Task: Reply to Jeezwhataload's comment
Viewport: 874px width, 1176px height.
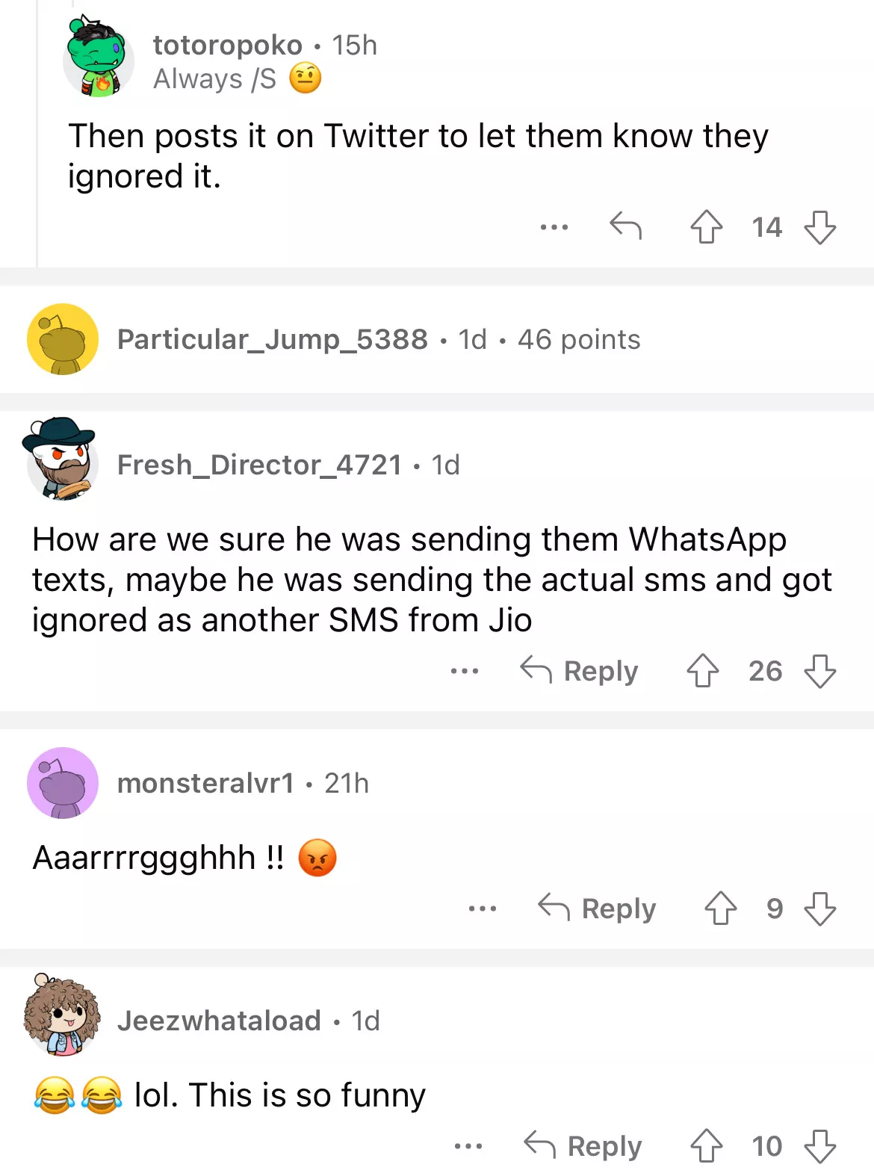Action: (x=583, y=1146)
